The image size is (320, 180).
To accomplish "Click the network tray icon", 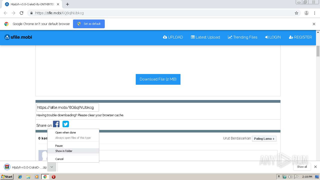I will click(284, 177).
